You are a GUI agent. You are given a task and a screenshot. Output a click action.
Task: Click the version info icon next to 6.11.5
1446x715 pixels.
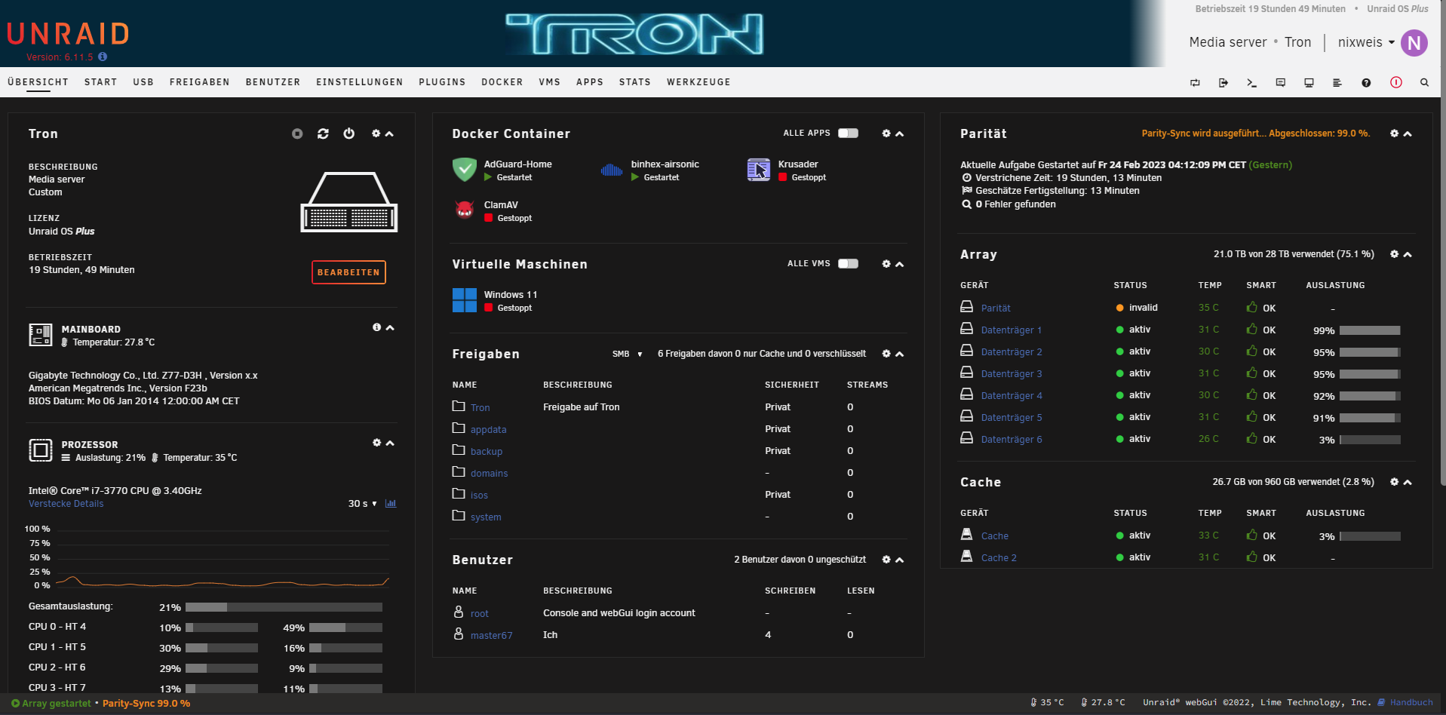103,57
